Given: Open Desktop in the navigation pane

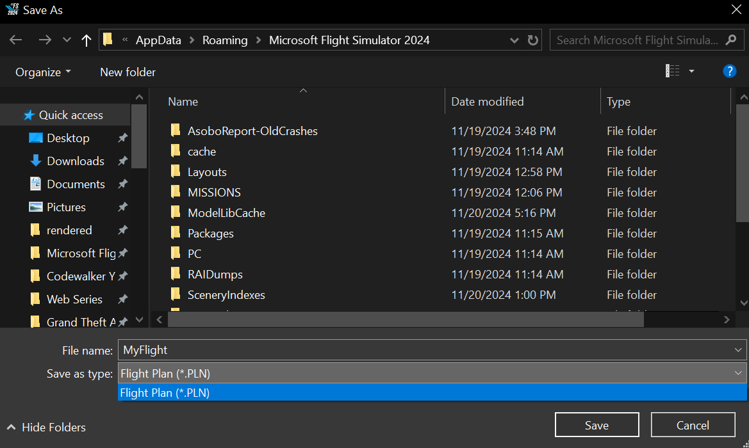Looking at the screenshot, I should coord(68,138).
